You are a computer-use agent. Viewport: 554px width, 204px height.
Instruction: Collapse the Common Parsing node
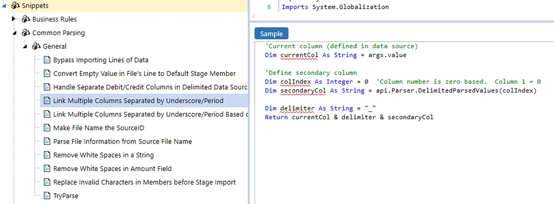[x=14, y=33]
